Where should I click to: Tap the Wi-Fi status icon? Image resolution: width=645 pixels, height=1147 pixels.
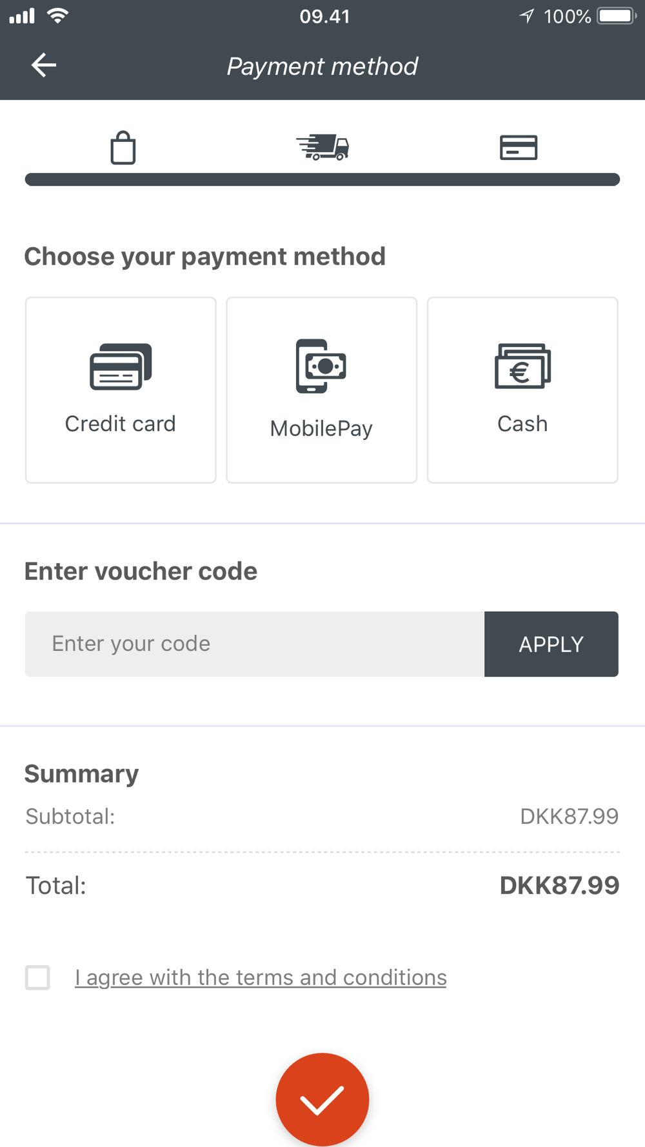pyautogui.click(x=58, y=15)
